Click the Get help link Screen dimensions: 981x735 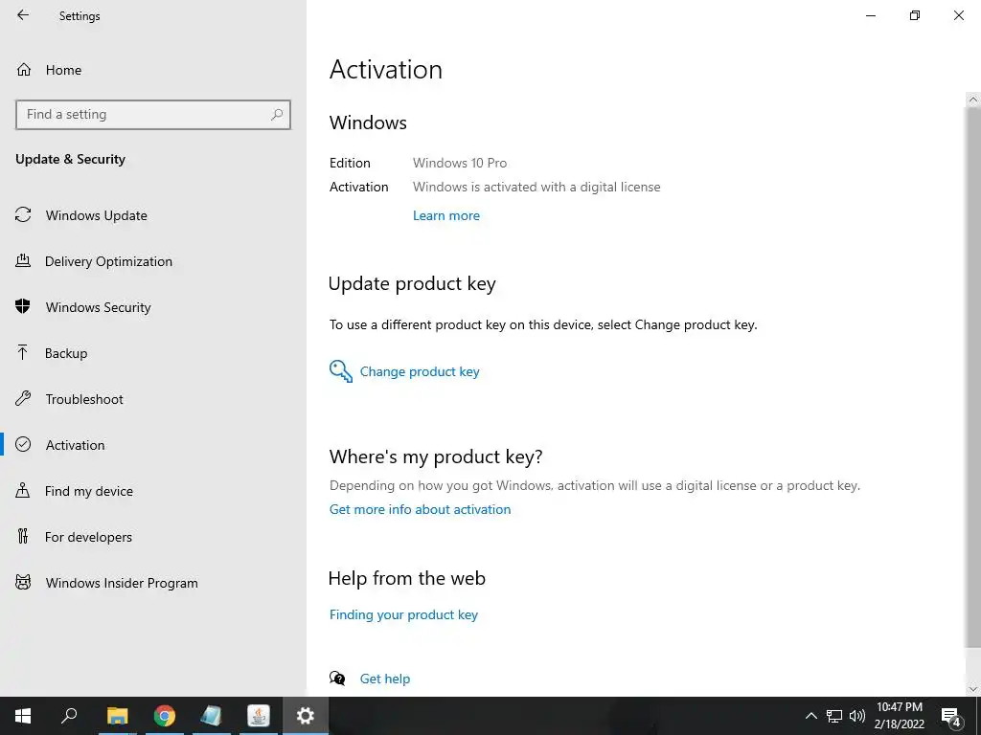click(385, 679)
